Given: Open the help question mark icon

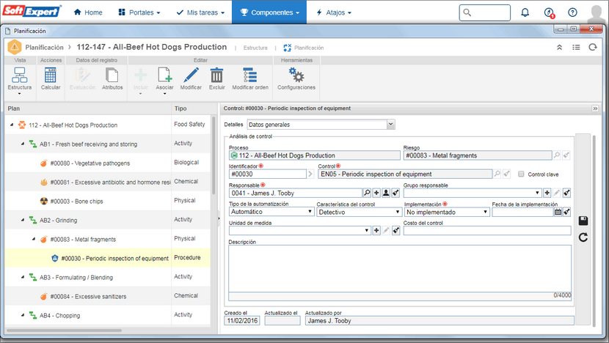Looking at the screenshot, I should tap(572, 12).
